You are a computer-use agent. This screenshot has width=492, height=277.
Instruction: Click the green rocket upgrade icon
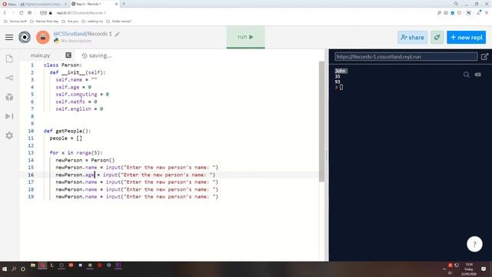(437, 38)
